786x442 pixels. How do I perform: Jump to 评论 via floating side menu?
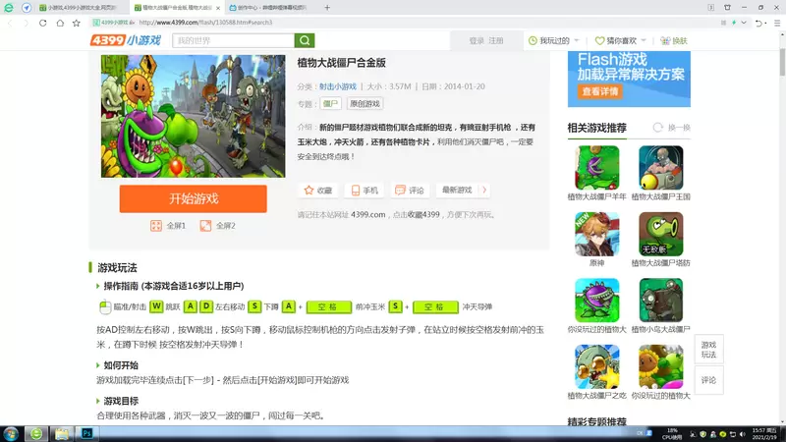pyautogui.click(x=708, y=380)
